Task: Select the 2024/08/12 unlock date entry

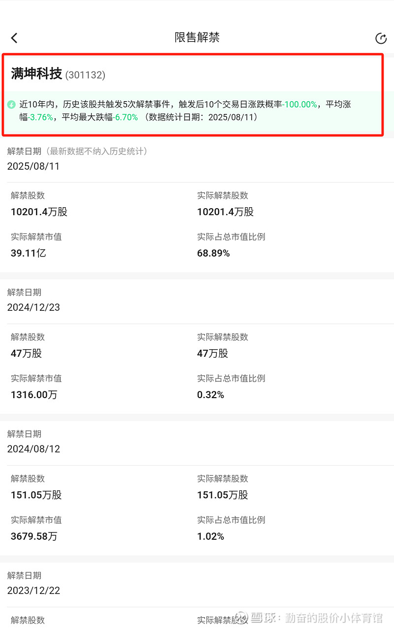Action: coord(33,449)
